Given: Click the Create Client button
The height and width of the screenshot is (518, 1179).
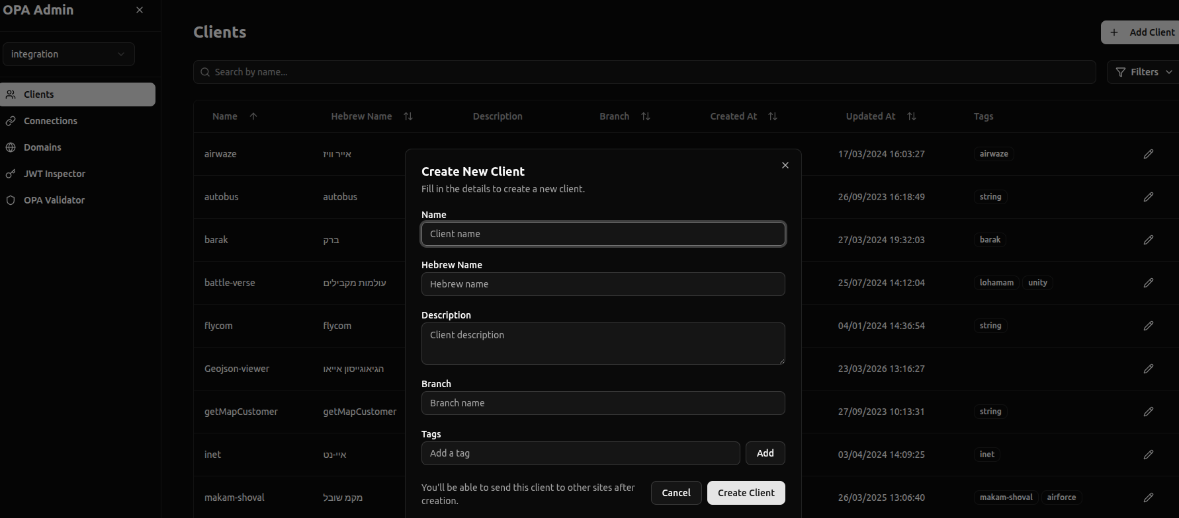Looking at the screenshot, I should [746, 493].
